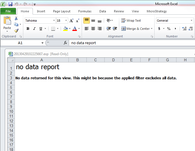The width and height of the screenshot is (195, 151).
Task: Switch to the Page Layout tab
Action: click(x=62, y=11)
